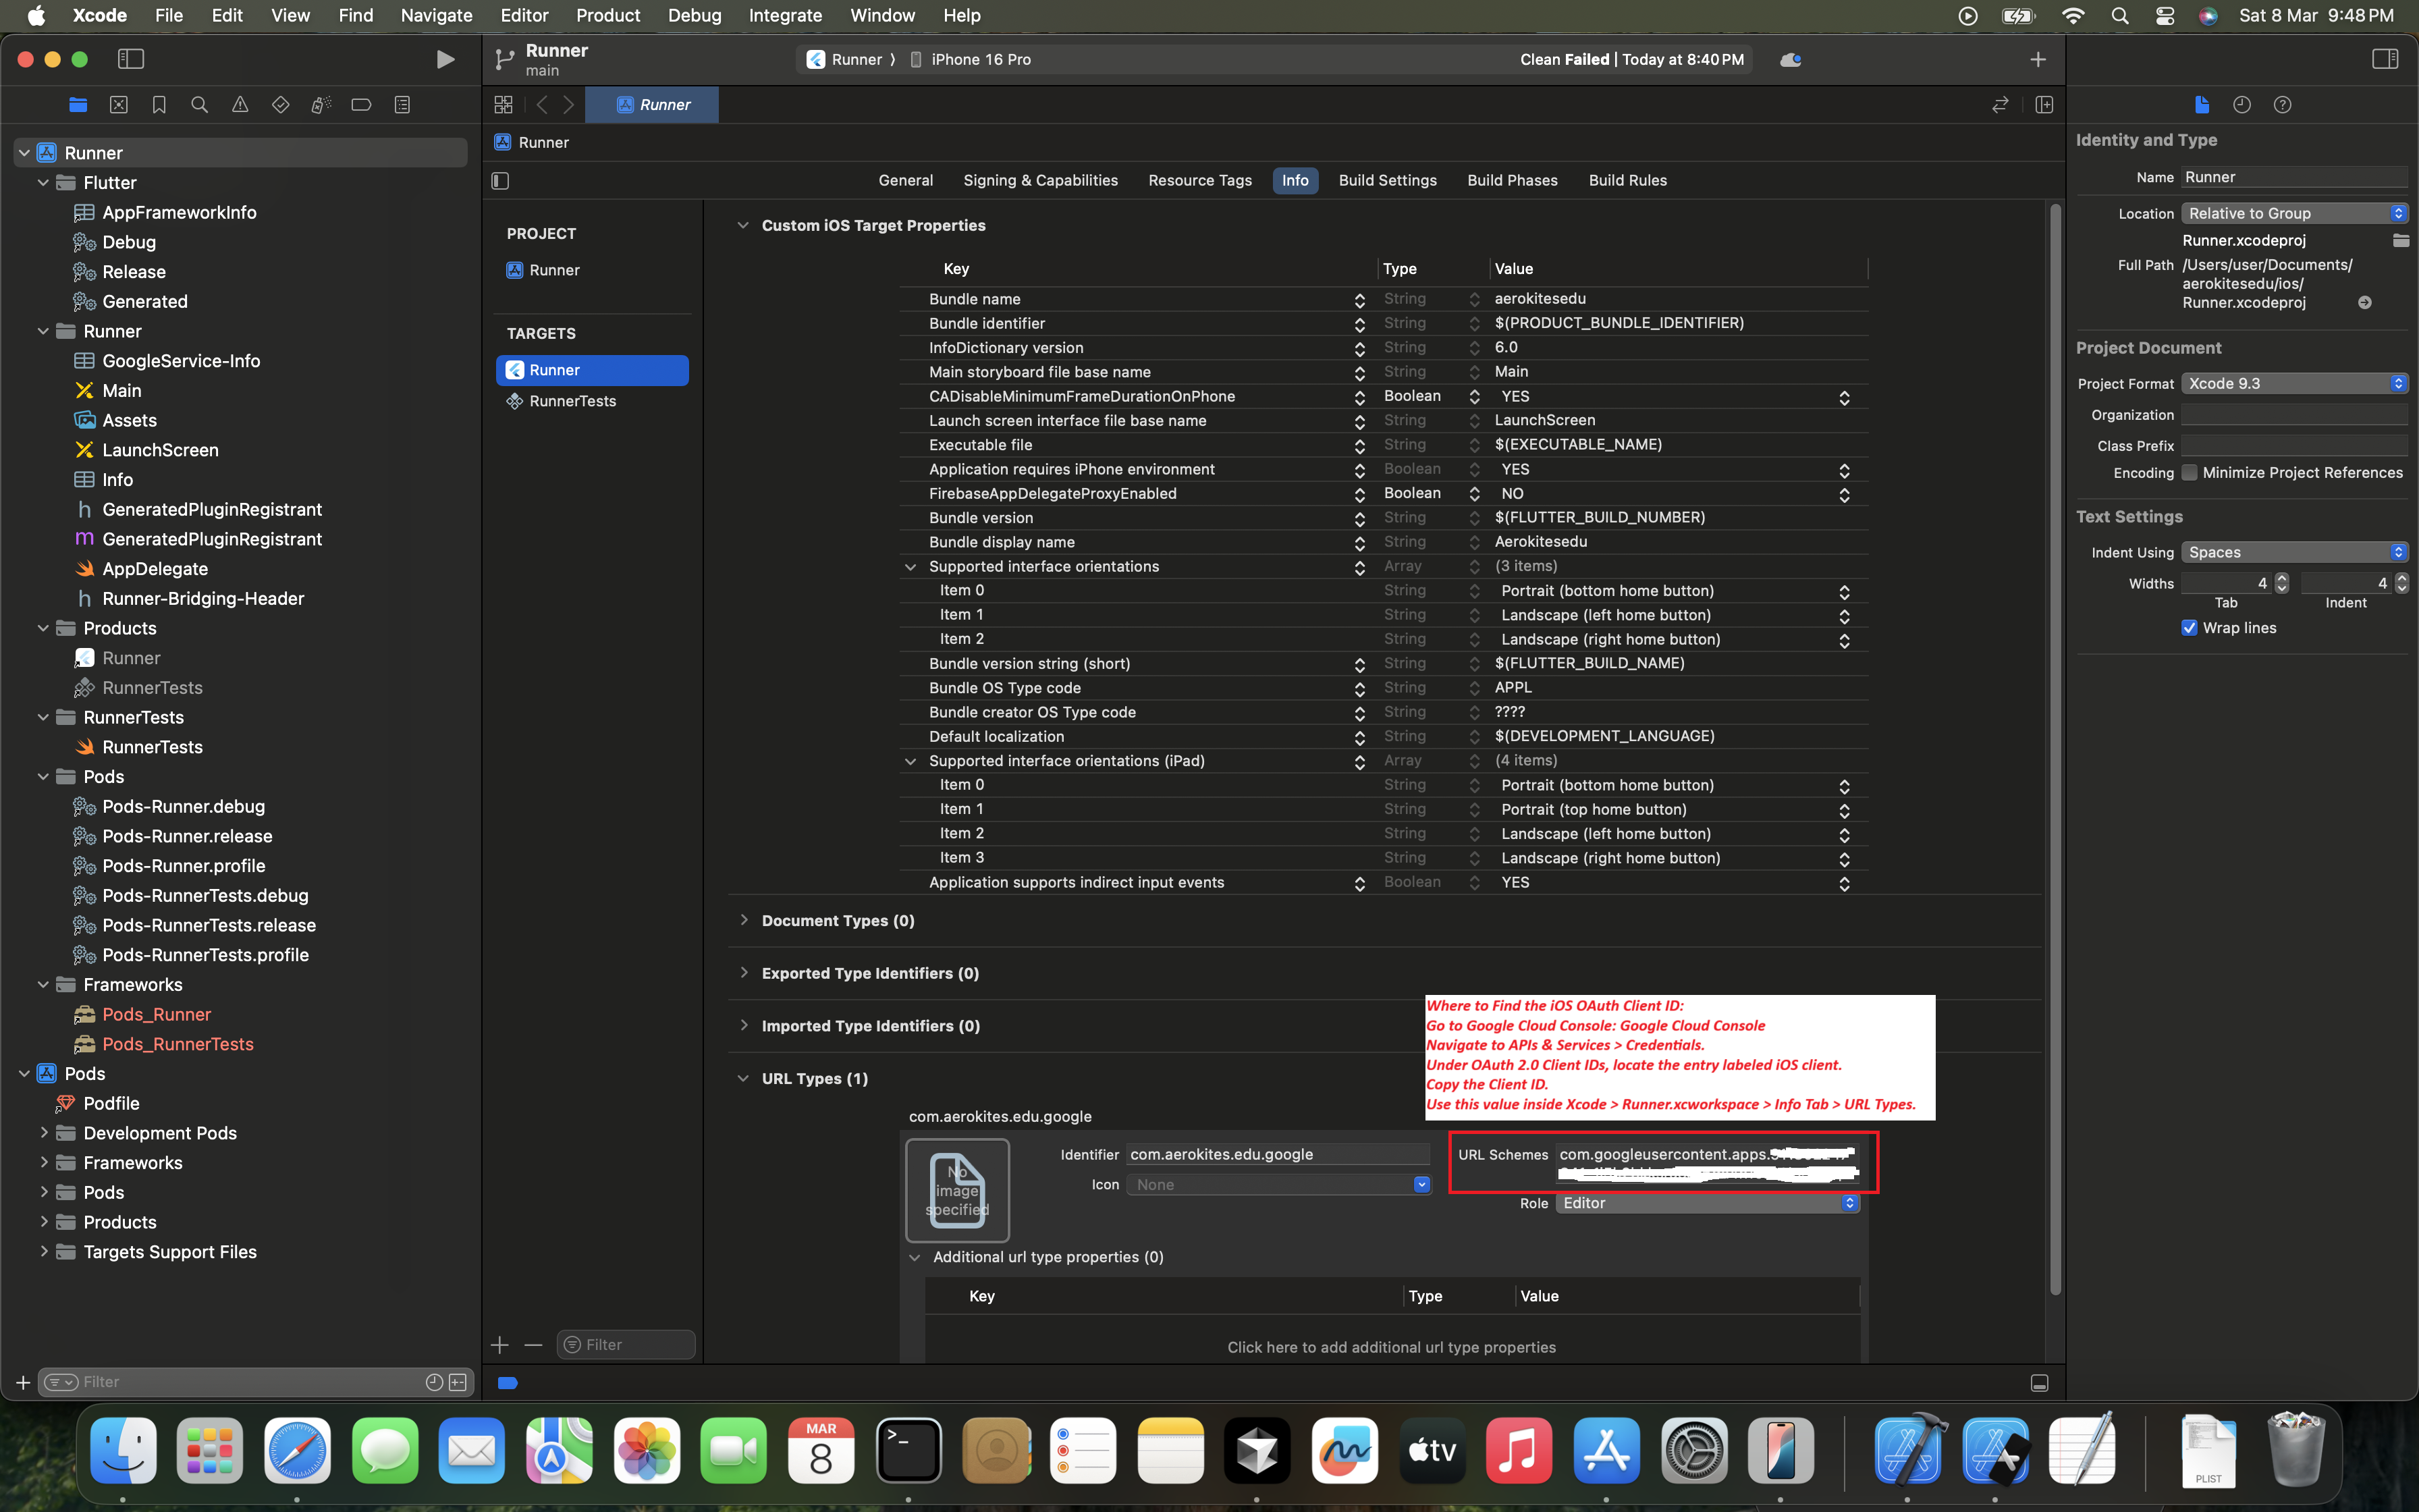The image size is (2419, 1512).
Task: Edit the URL type Identifier field
Action: [x=1278, y=1155]
